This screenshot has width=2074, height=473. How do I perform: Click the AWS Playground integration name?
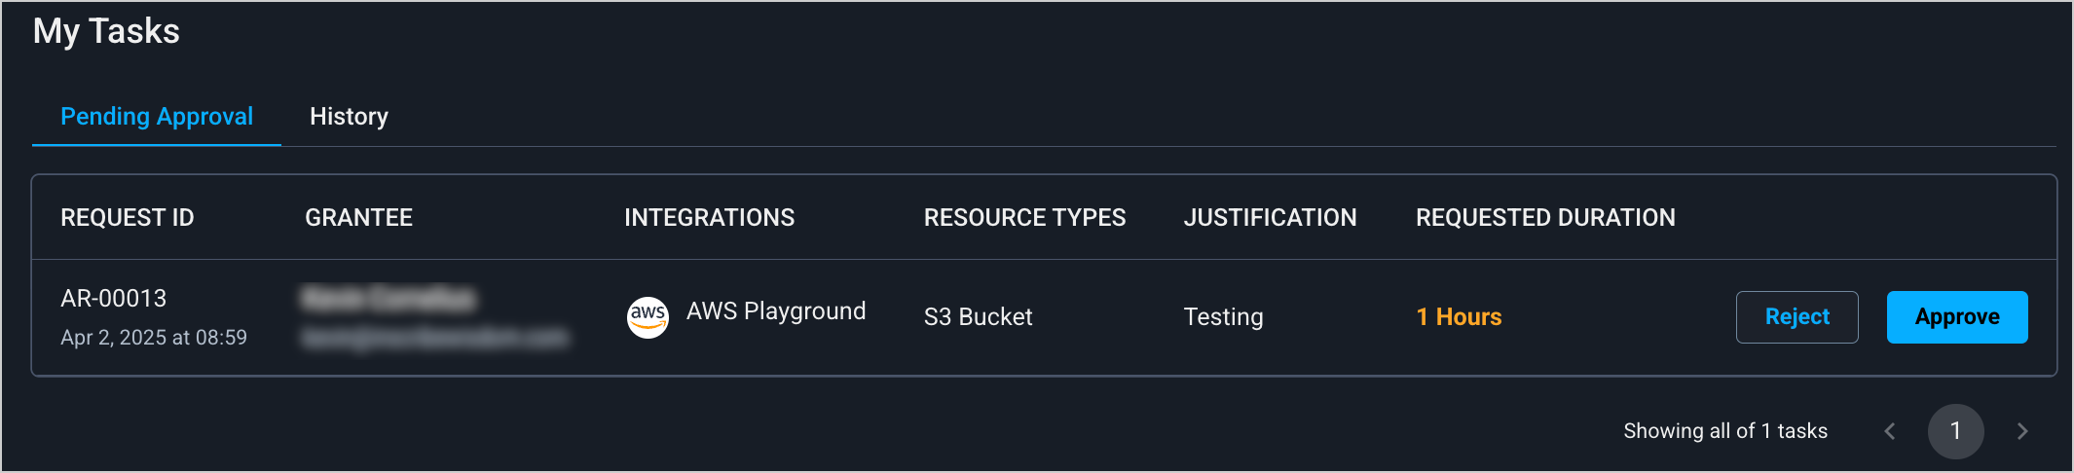[776, 311]
